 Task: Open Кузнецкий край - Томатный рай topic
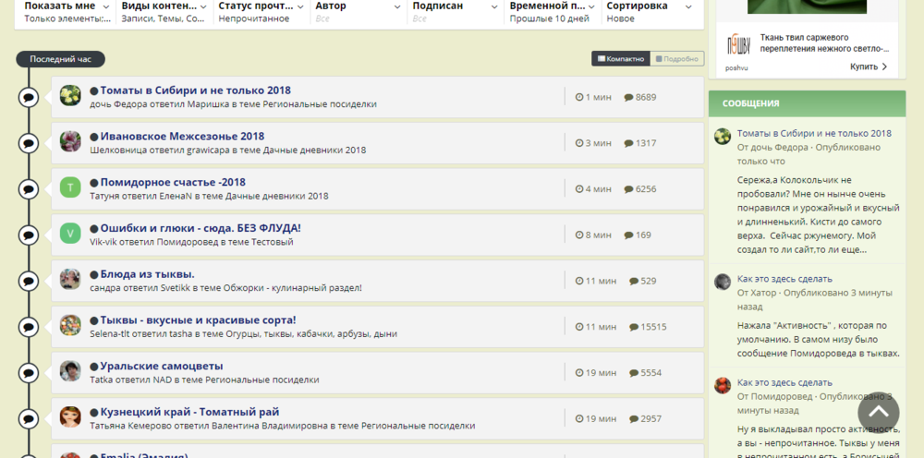pos(189,412)
